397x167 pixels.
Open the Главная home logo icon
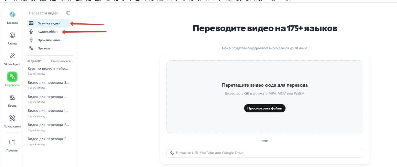12,14
